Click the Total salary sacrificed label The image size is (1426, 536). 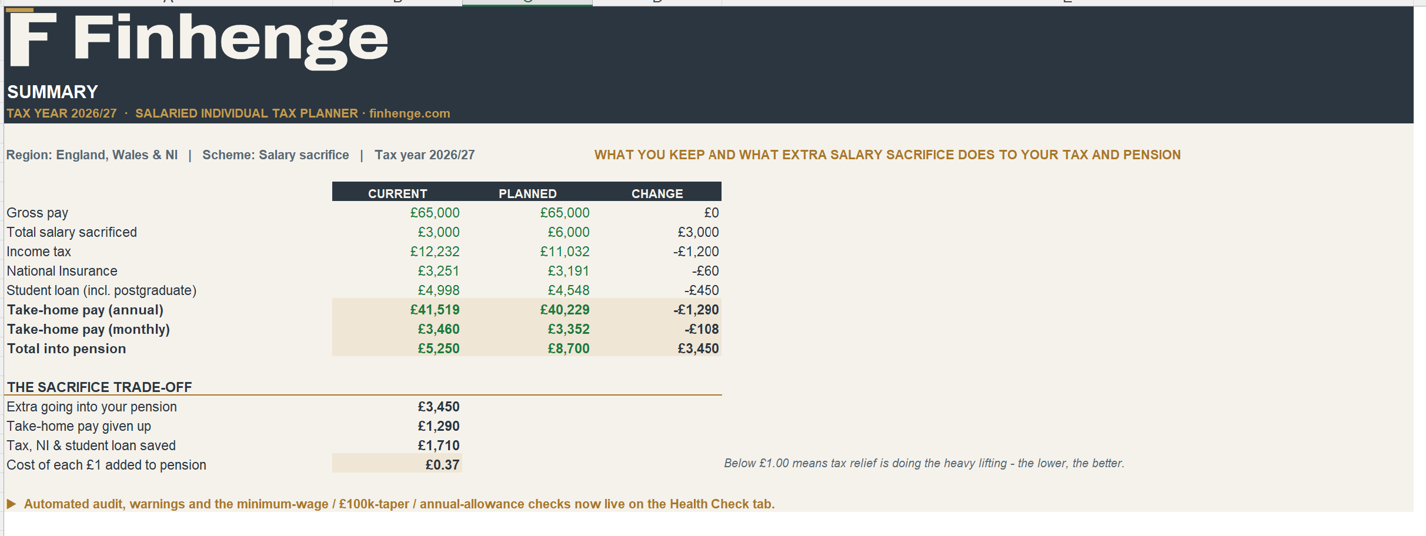tap(72, 232)
